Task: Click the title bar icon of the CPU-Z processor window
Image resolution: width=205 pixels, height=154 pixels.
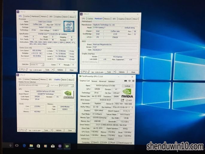Action: click(x=18, y=12)
